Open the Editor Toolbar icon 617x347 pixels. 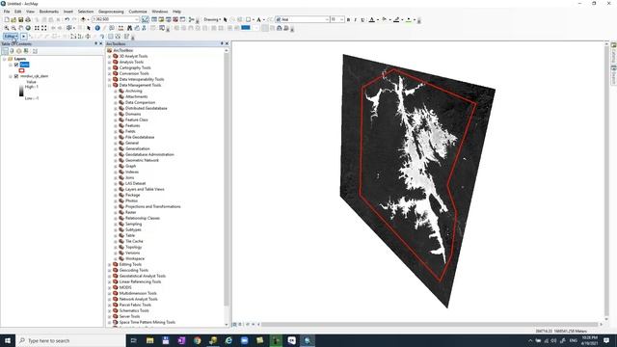click(x=146, y=19)
